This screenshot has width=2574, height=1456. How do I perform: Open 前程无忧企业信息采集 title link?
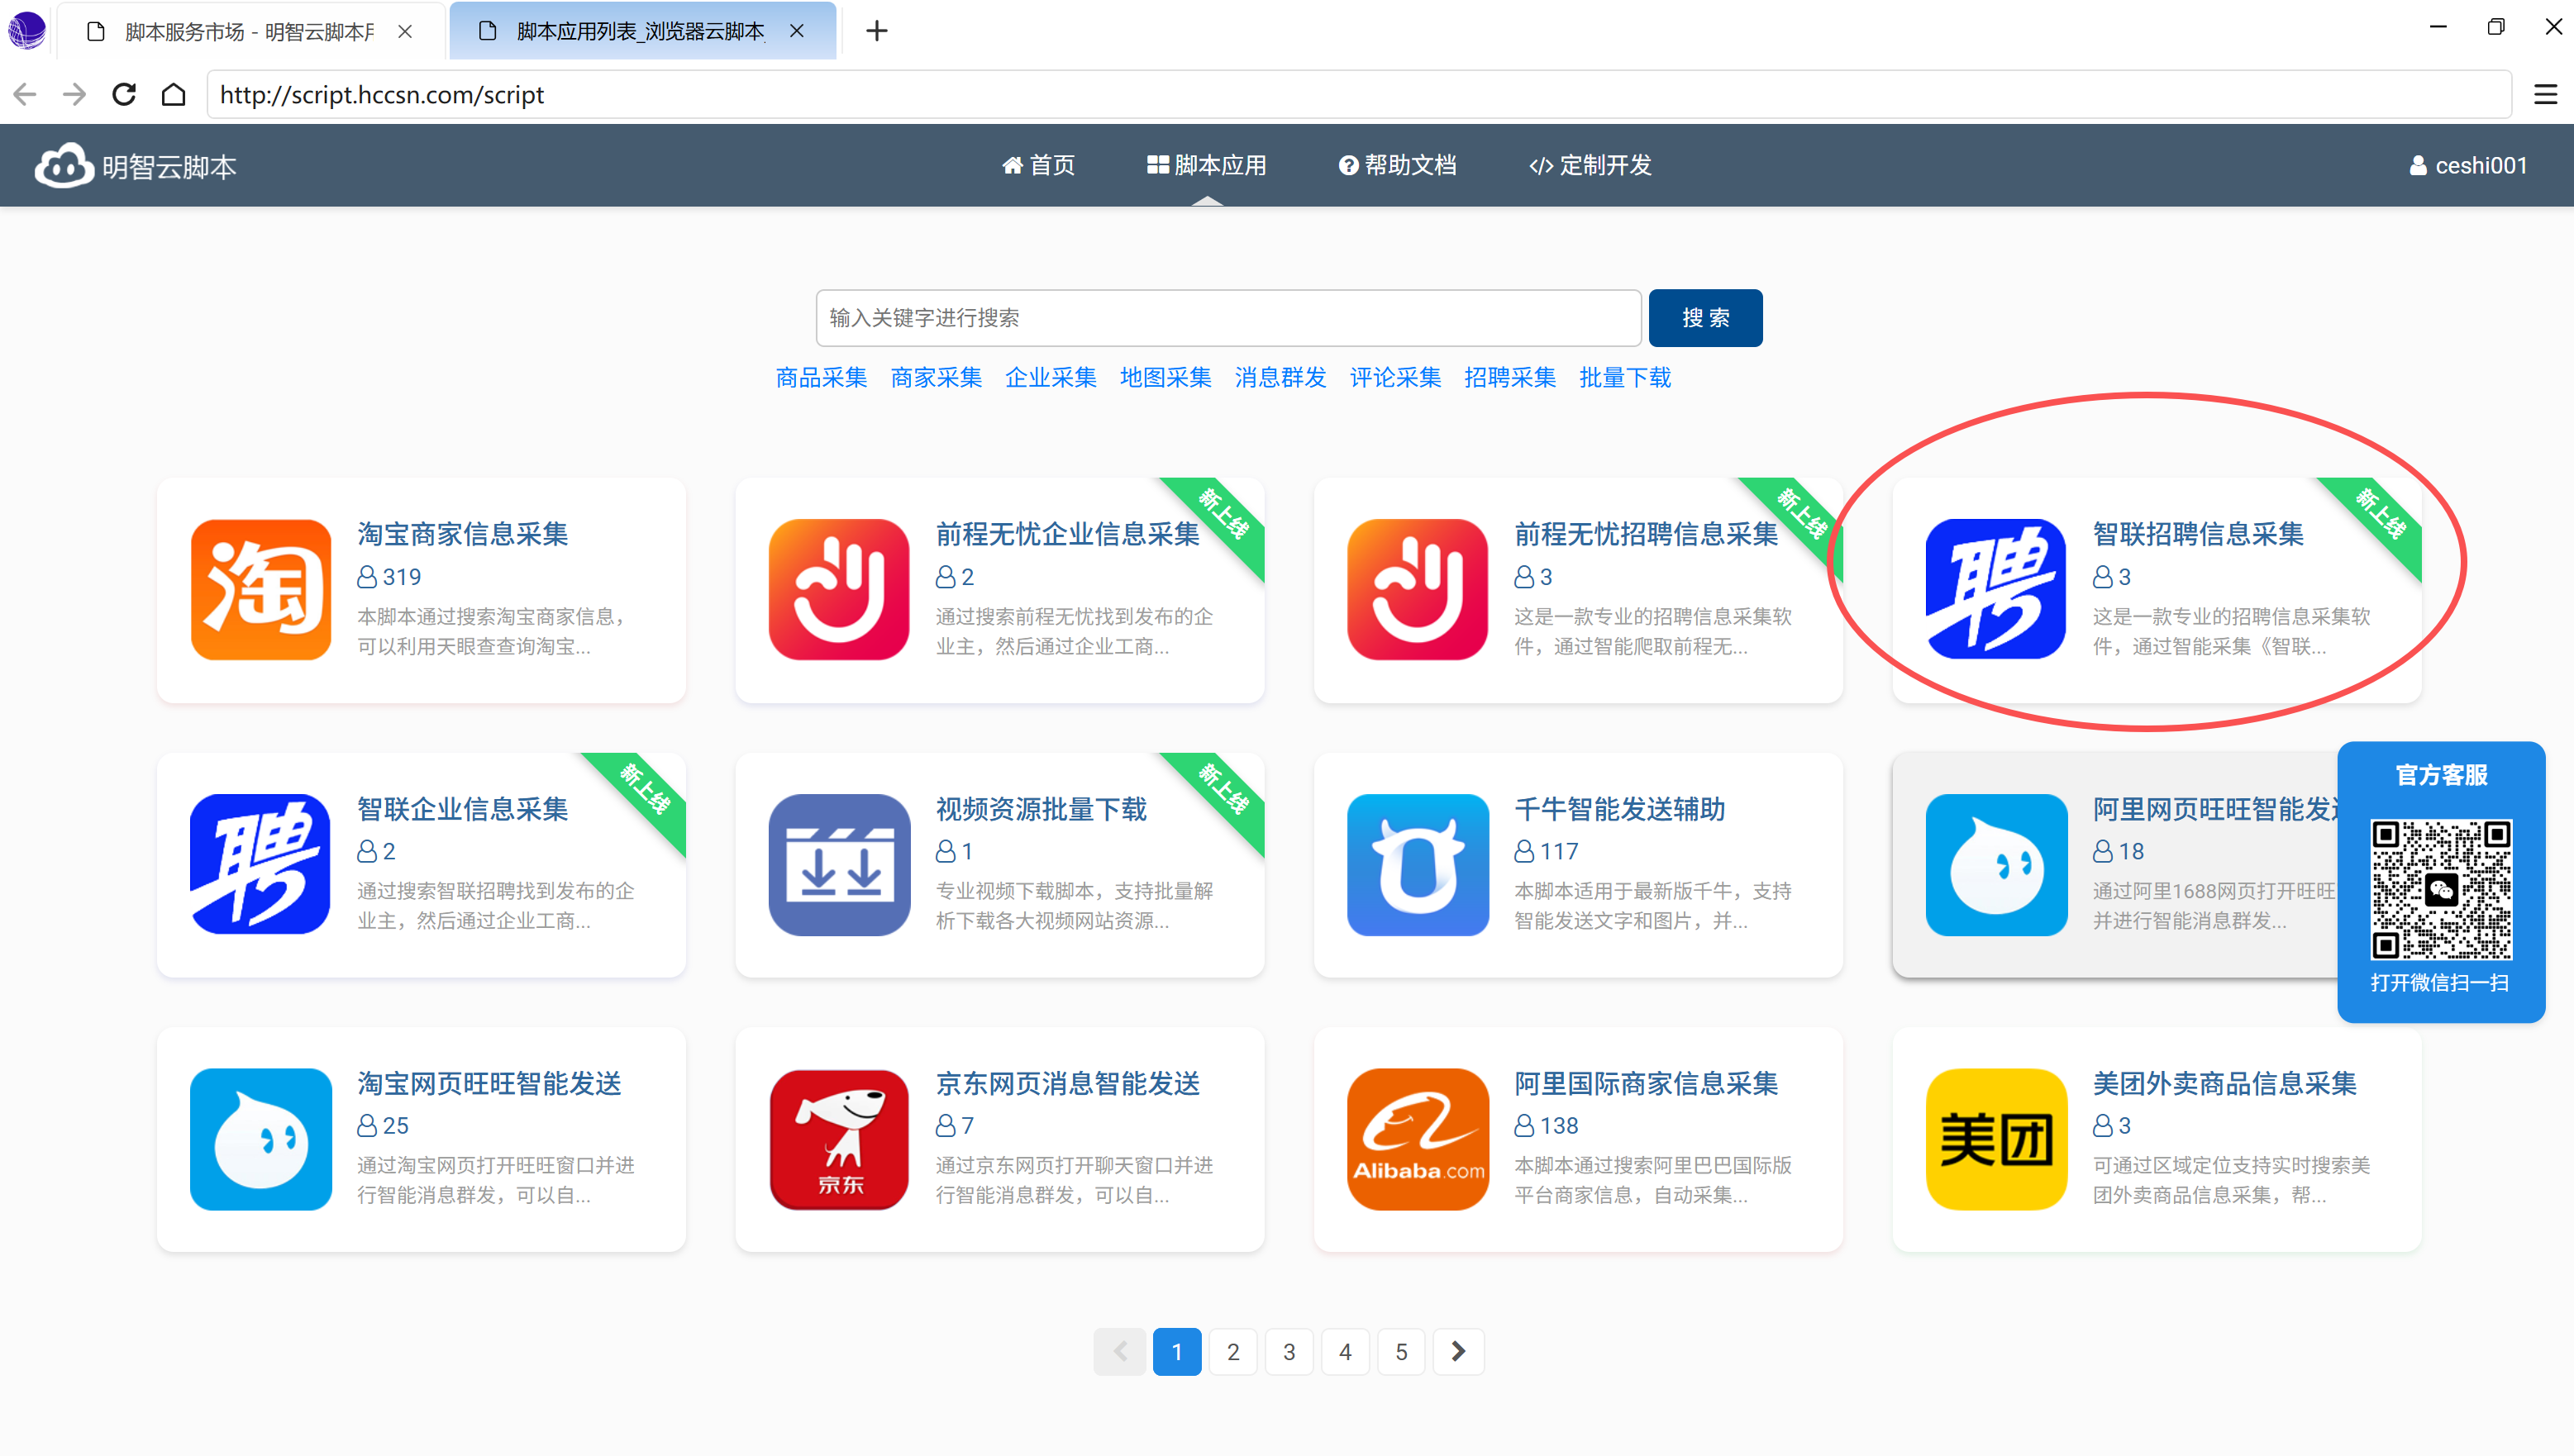(1067, 534)
